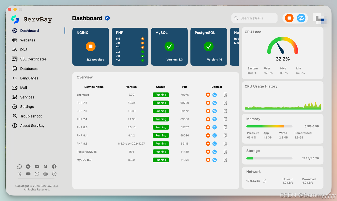
Task: Click the Dashboard refresh icon
Action: [x=107, y=18]
